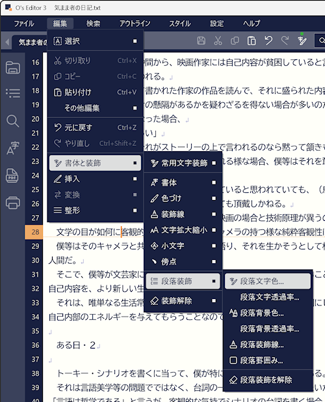The height and width of the screenshot is (402, 325).
Task: Click the 人間だ。 text on line 30
Action: 62,260
